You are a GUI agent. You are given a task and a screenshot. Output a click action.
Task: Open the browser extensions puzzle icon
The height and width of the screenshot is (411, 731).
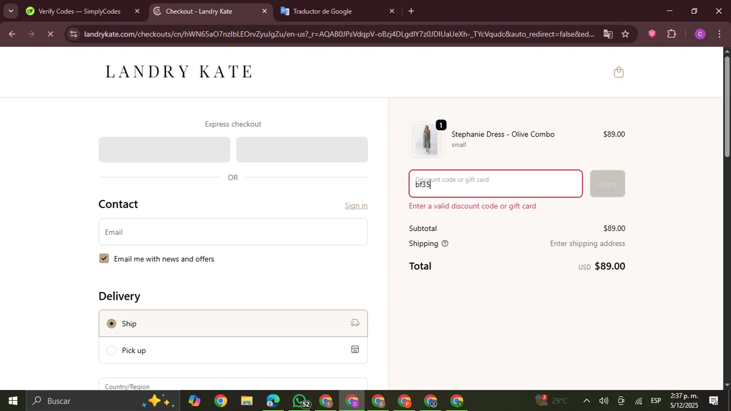(x=672, y=34)
